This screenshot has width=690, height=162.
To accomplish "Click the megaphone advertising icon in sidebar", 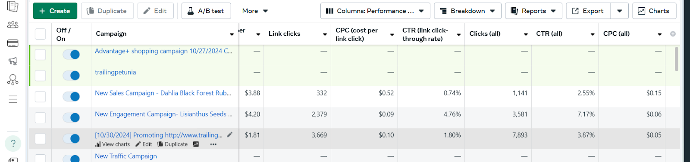I will pyautogui.click(x=13, y=61).
